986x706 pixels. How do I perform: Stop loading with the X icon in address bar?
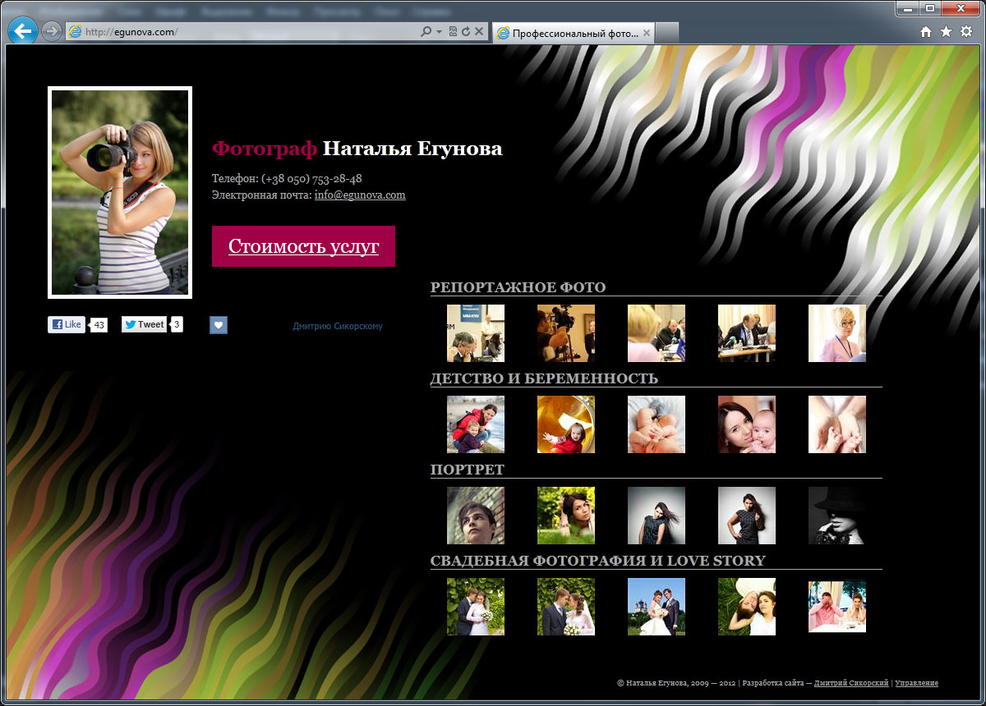pos(479,32)
